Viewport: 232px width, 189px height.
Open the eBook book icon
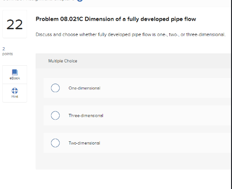[15, 72]
